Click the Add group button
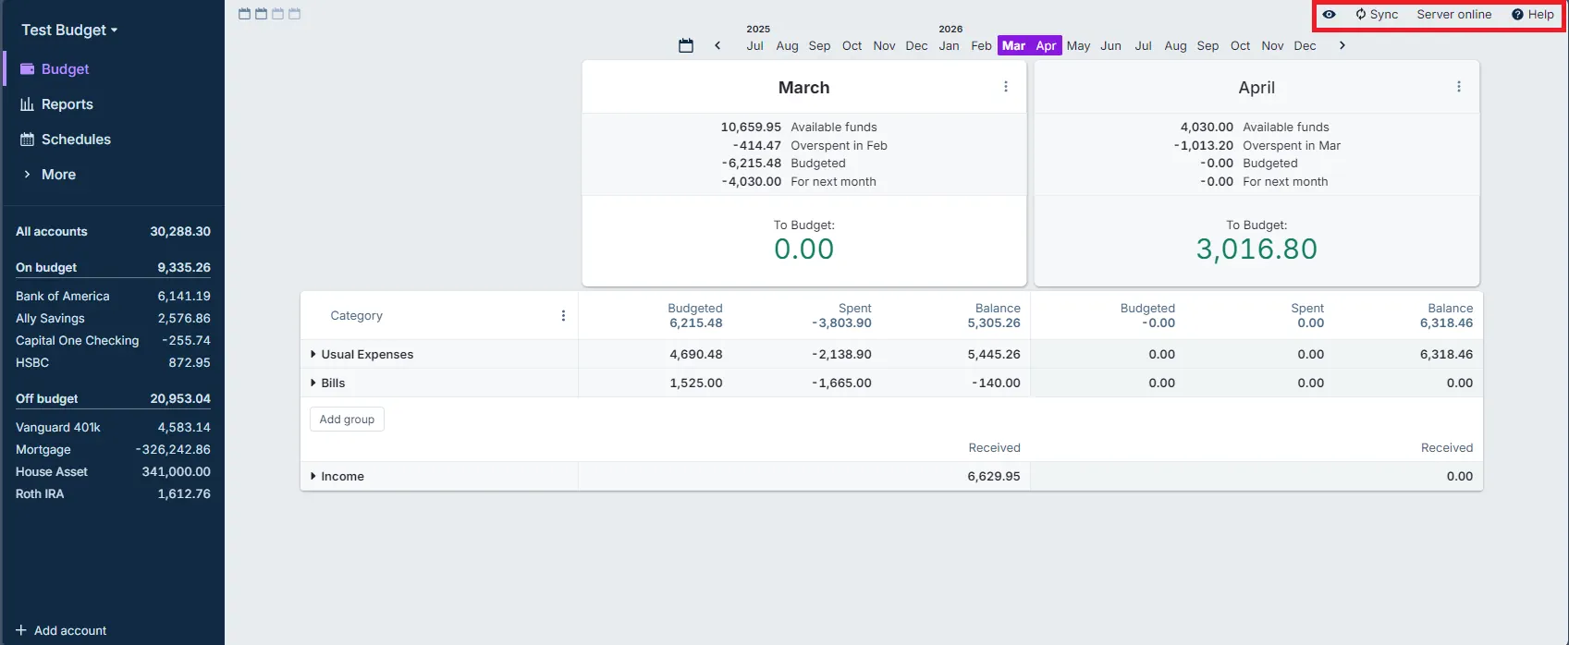The height and width of the screenshot is (645, 1569). click(347, 420)
